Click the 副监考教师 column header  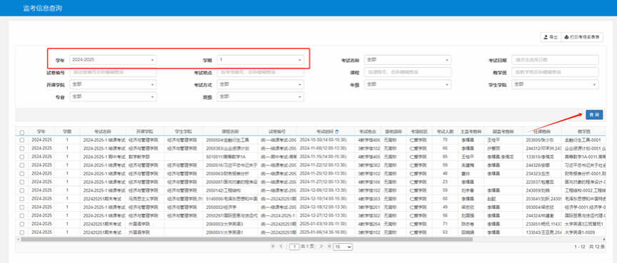503,131
